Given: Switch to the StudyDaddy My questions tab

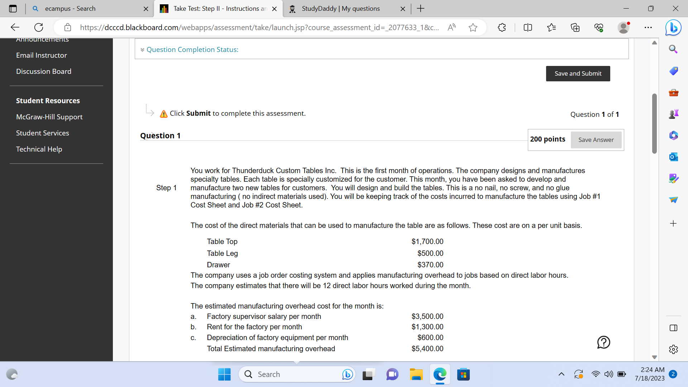Looking at the screenshot, I should tap(340, 9).
